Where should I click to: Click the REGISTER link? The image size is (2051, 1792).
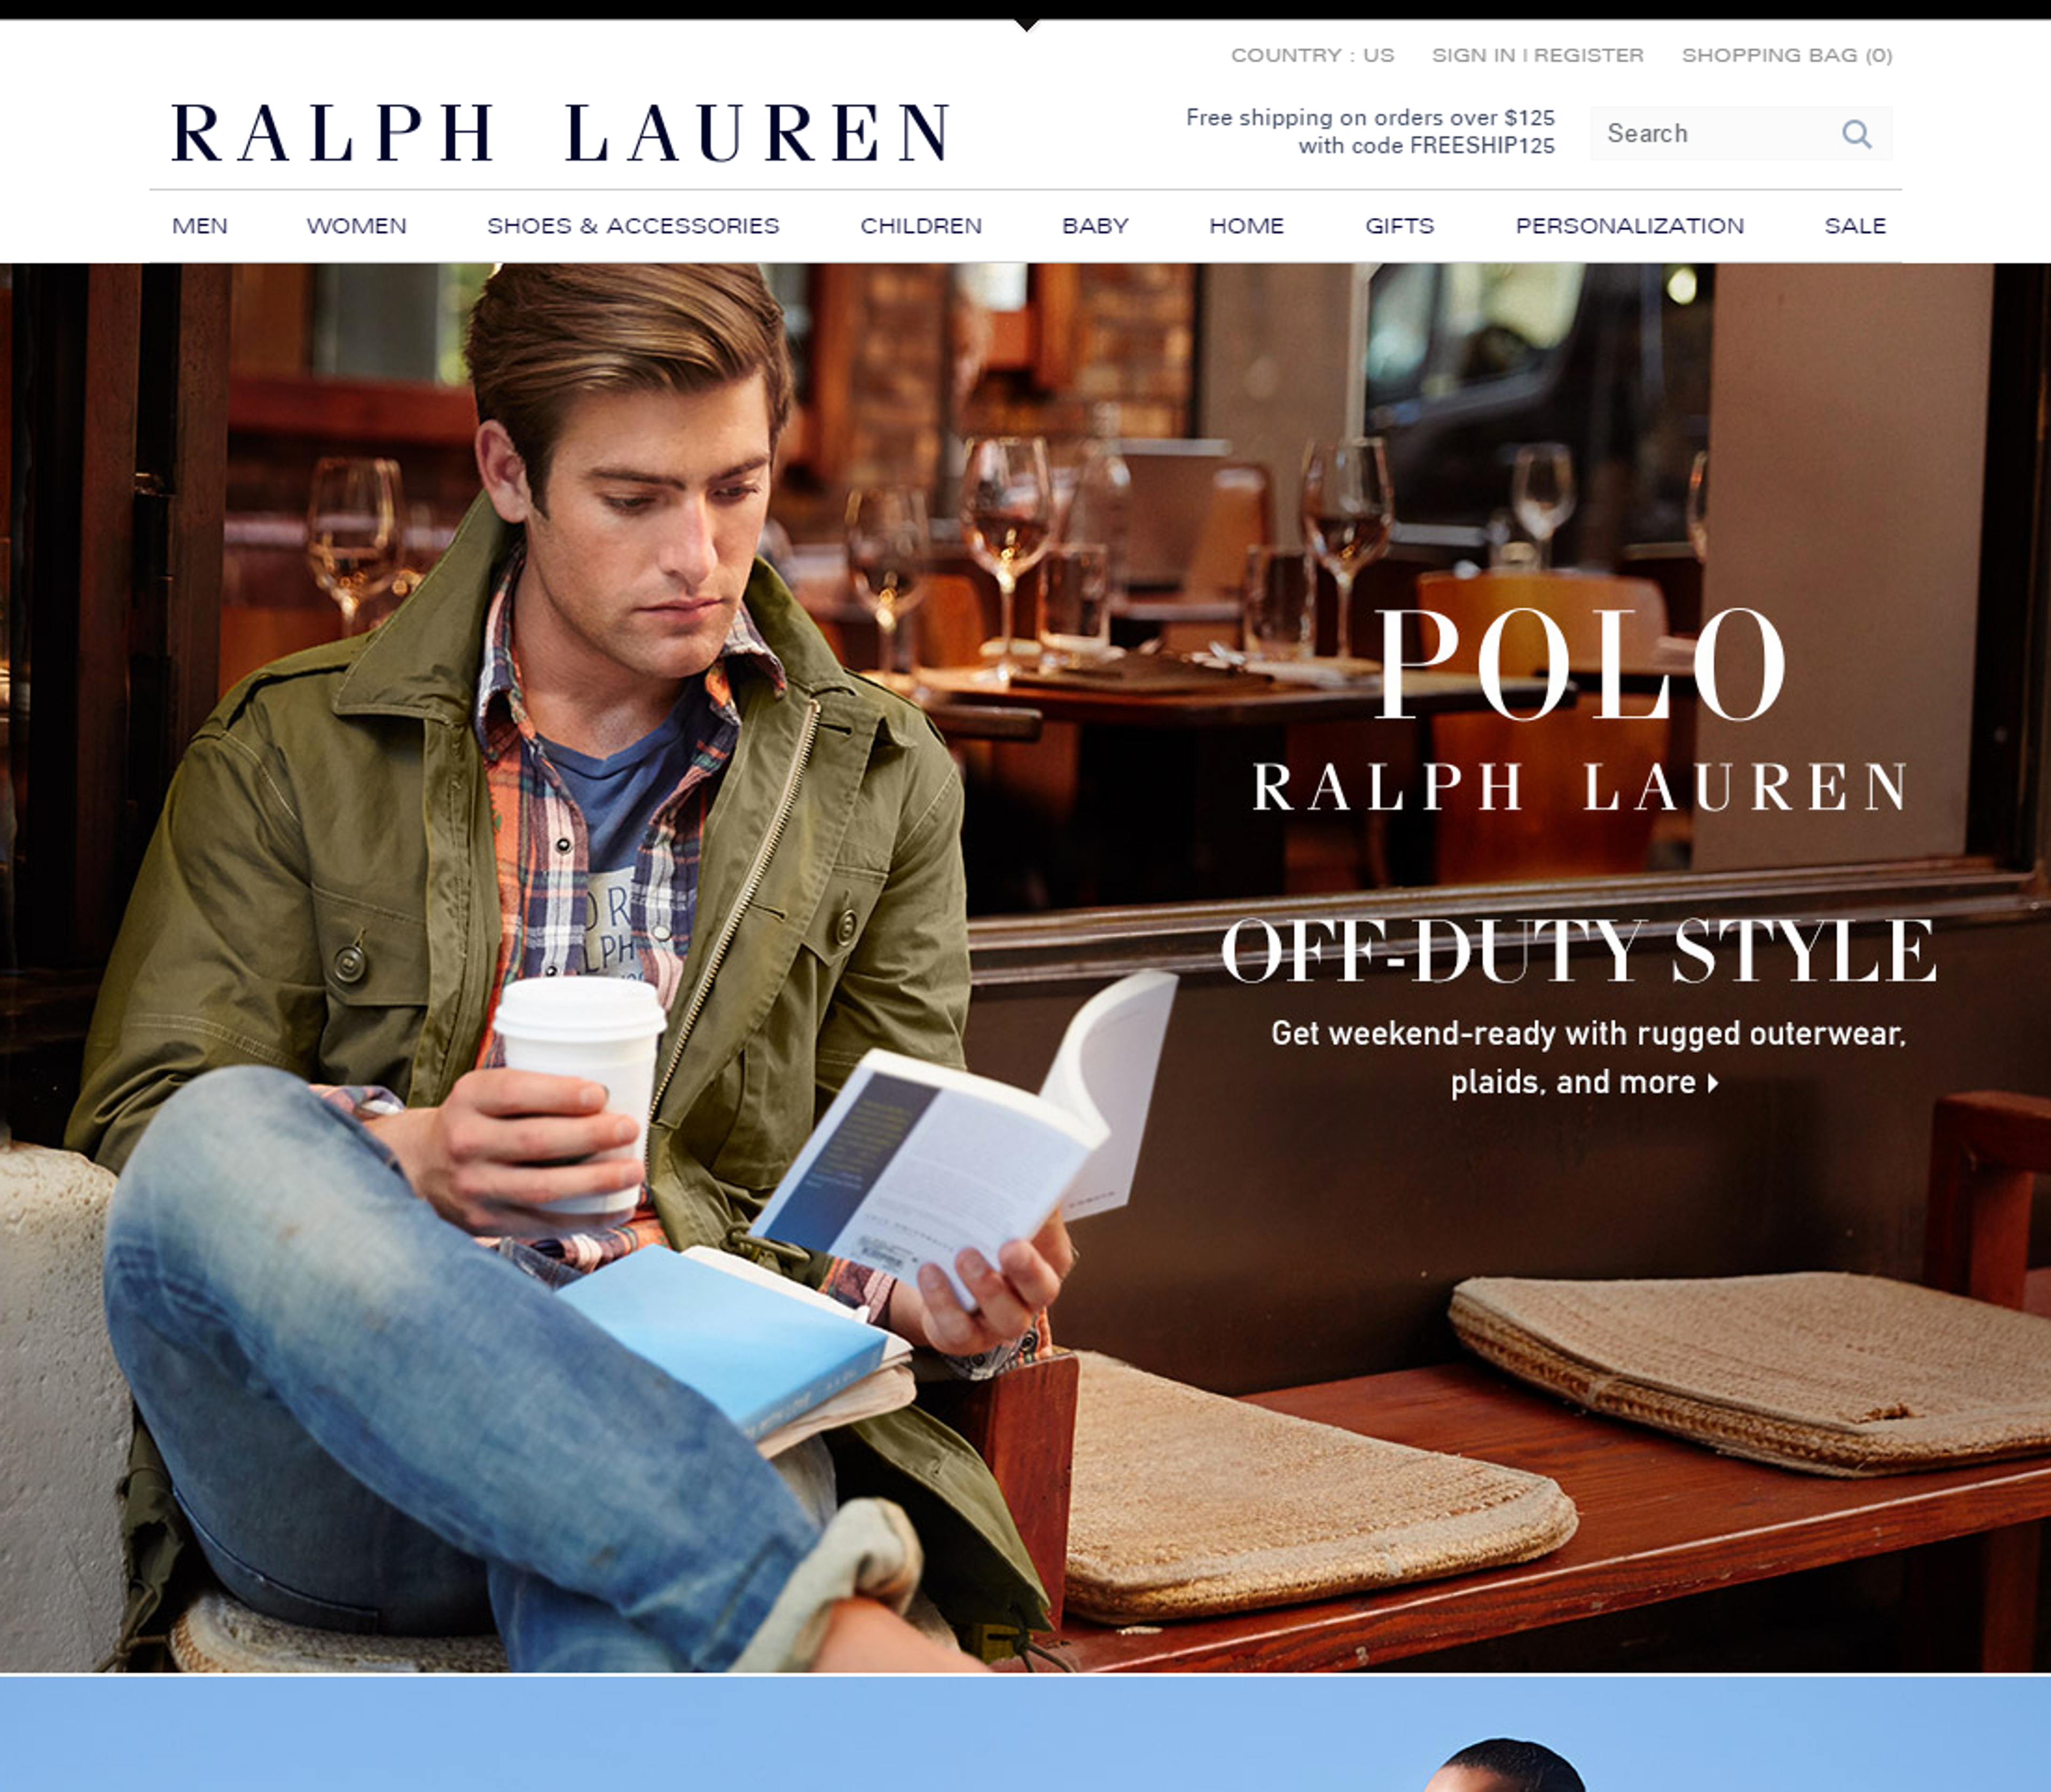(1589, 55)
